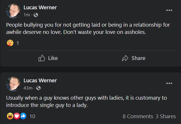Click the second post's profile picture

[x=13, y=84]
